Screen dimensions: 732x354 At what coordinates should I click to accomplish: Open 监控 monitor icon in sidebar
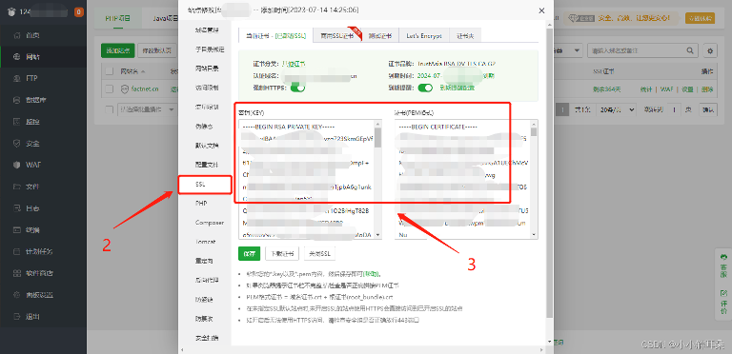pyautogui.click(x=17, y=122)
